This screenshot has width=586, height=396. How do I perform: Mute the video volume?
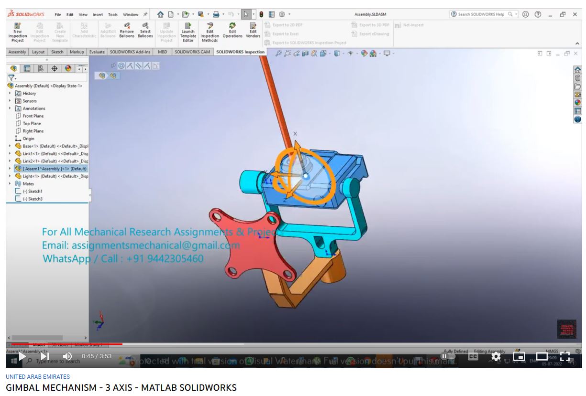tap(67, 356)
